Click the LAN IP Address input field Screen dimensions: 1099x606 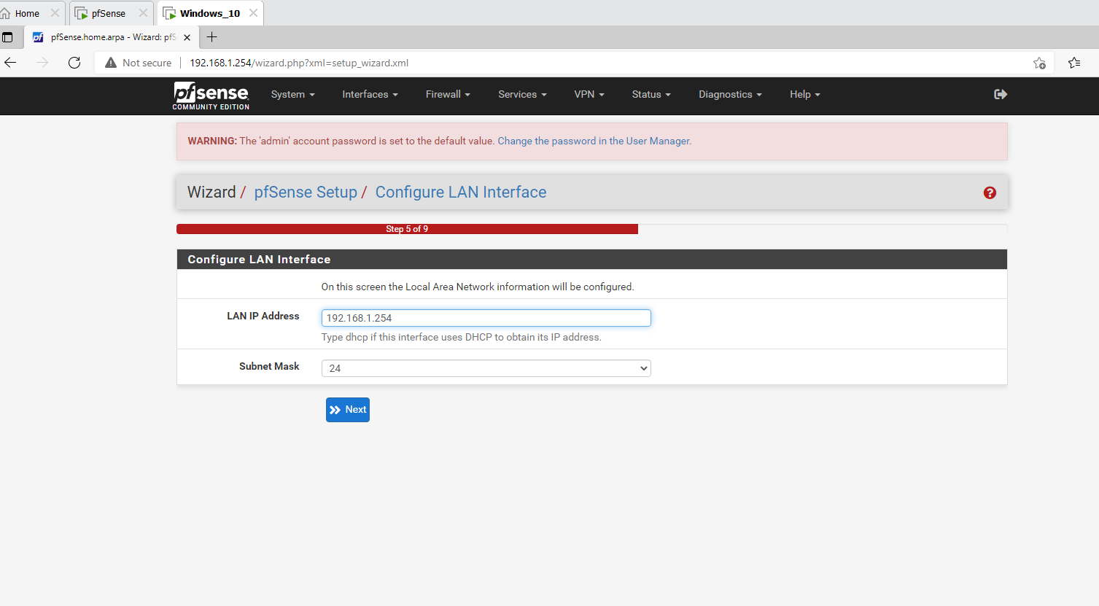(x=486, y=318)
